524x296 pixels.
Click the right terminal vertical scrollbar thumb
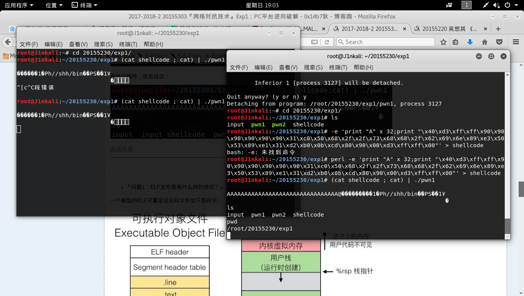[507, 226]
